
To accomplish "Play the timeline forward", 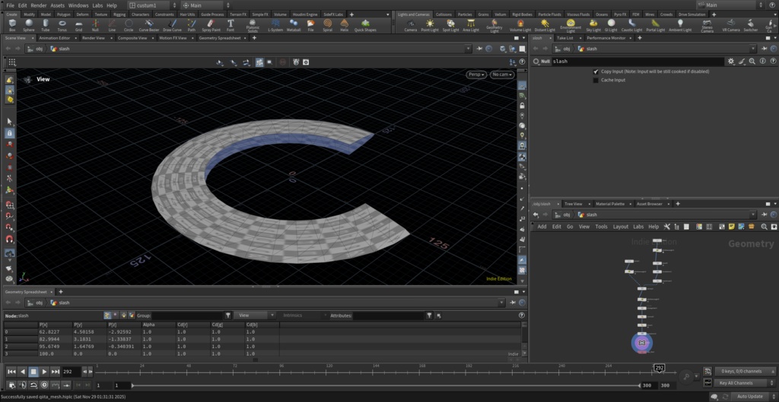I will [x=44, y=372].
